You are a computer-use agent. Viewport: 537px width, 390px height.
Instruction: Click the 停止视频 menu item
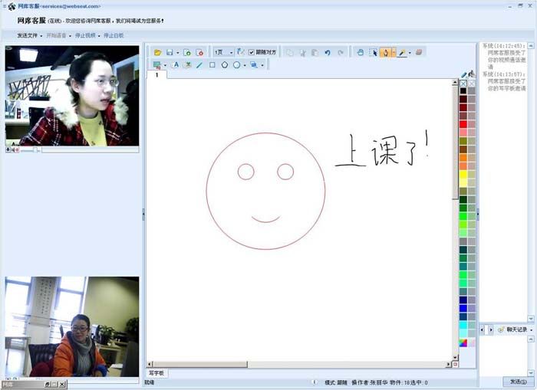85,35
